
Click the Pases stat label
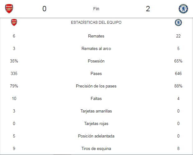pyautogui.click(x=96, y=73)
